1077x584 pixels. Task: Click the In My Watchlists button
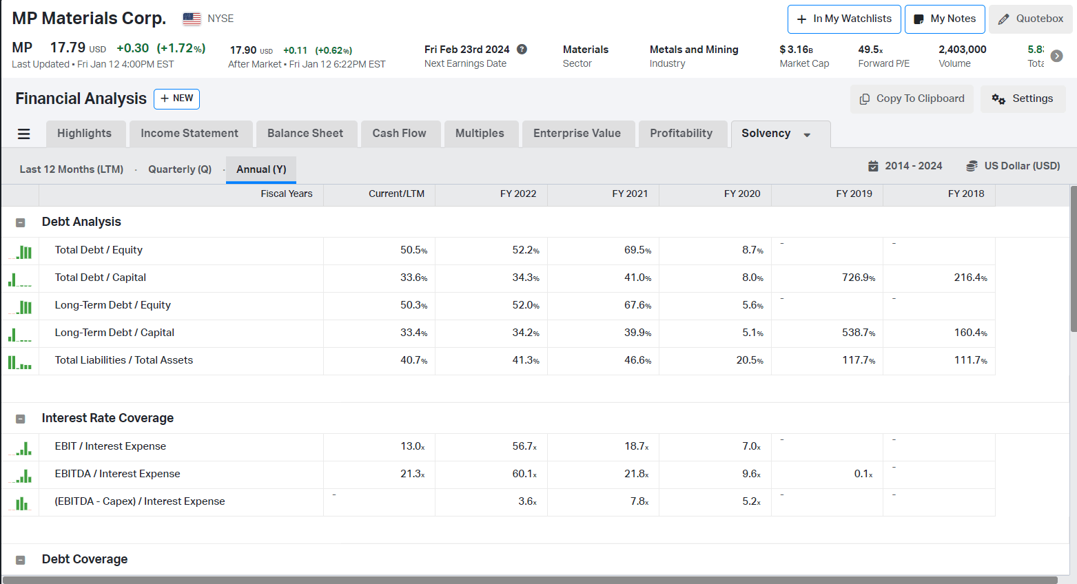[843, 19]
